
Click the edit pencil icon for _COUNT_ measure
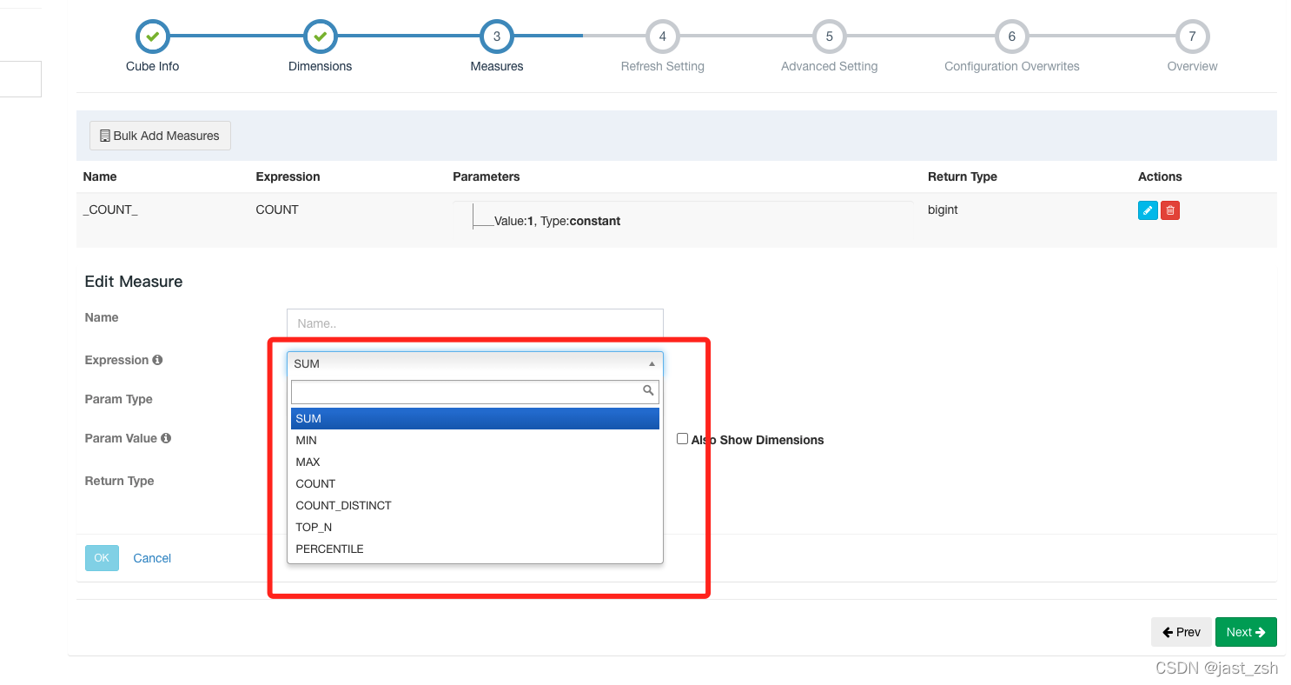point(1148,210)
